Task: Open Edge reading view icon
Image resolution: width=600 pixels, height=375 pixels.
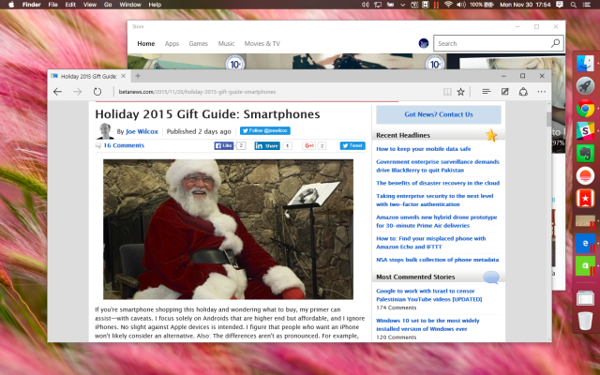Action: click(447, 92)
